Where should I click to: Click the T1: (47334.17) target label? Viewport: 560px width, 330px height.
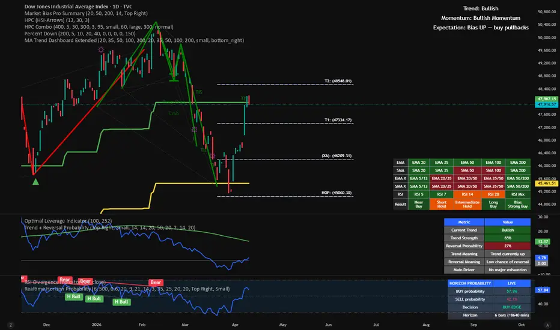[338, 120]
